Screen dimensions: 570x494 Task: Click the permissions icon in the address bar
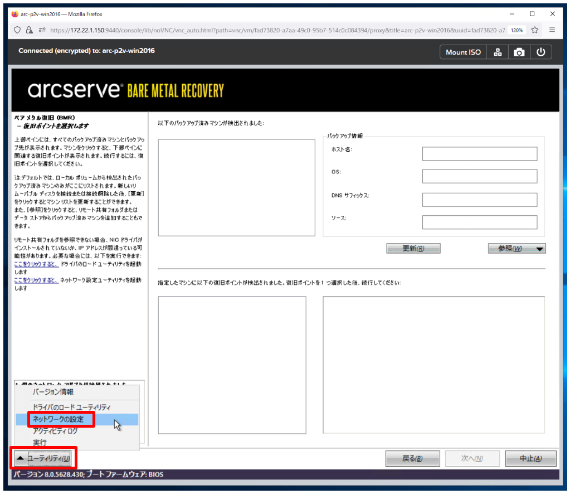[x=42, y=30]
